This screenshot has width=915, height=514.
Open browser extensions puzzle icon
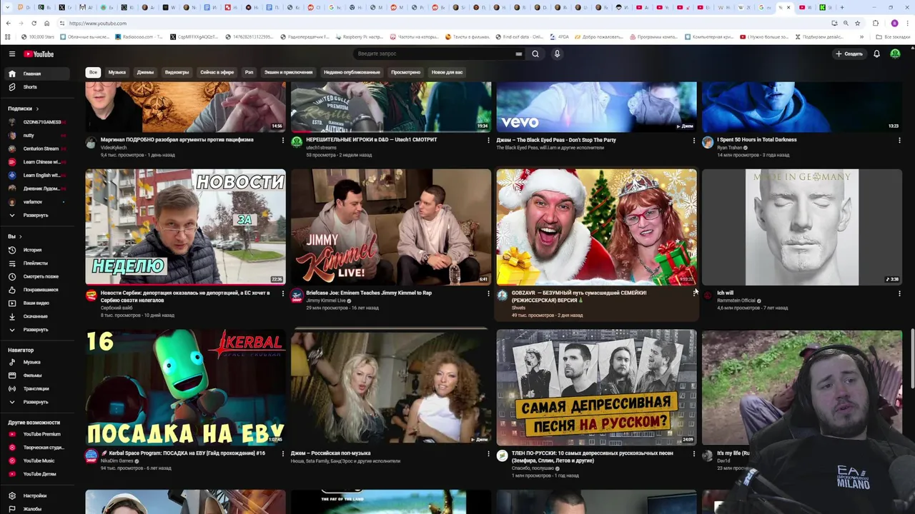tap(876, 23)
